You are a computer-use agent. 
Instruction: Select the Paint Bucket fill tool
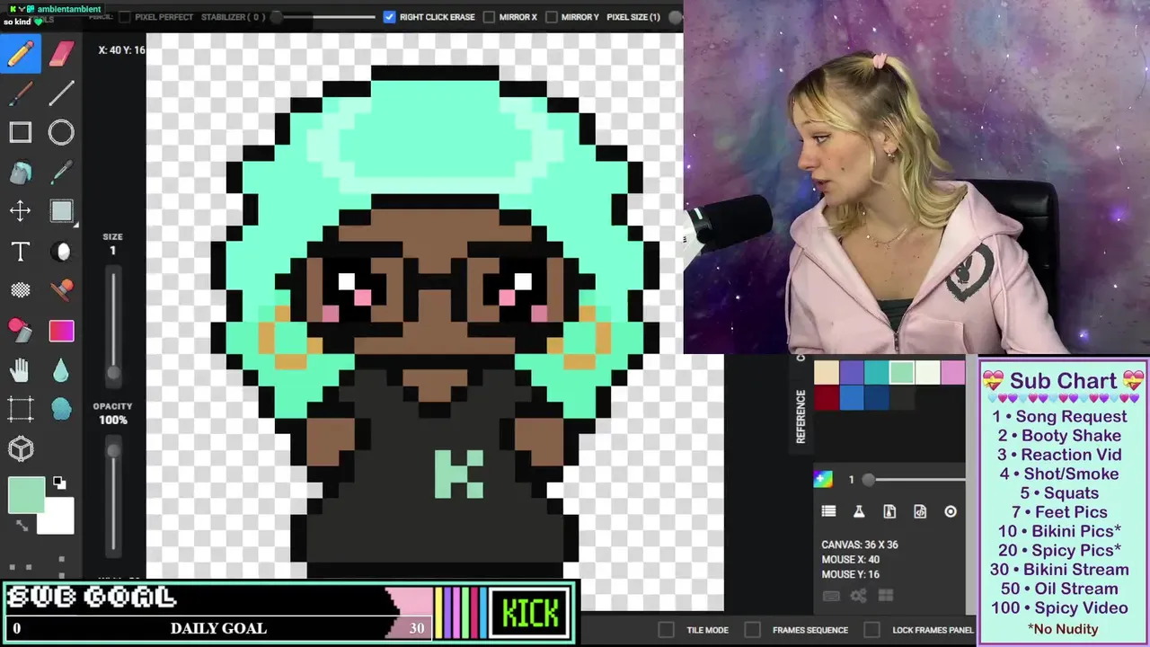coord(21,173)
